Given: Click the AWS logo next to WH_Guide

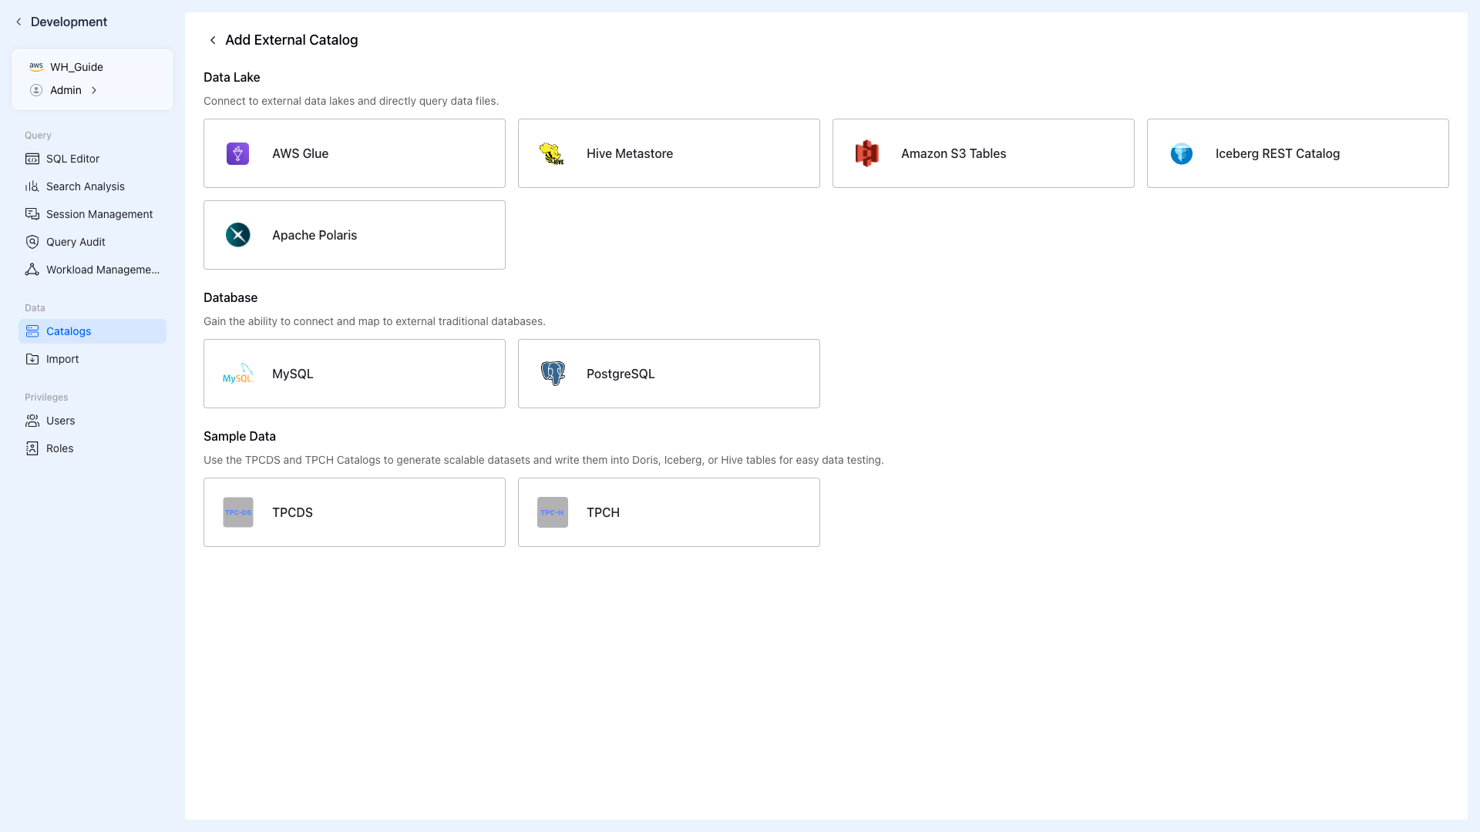Looking at the screenshot, I should (x=36, y=66).
